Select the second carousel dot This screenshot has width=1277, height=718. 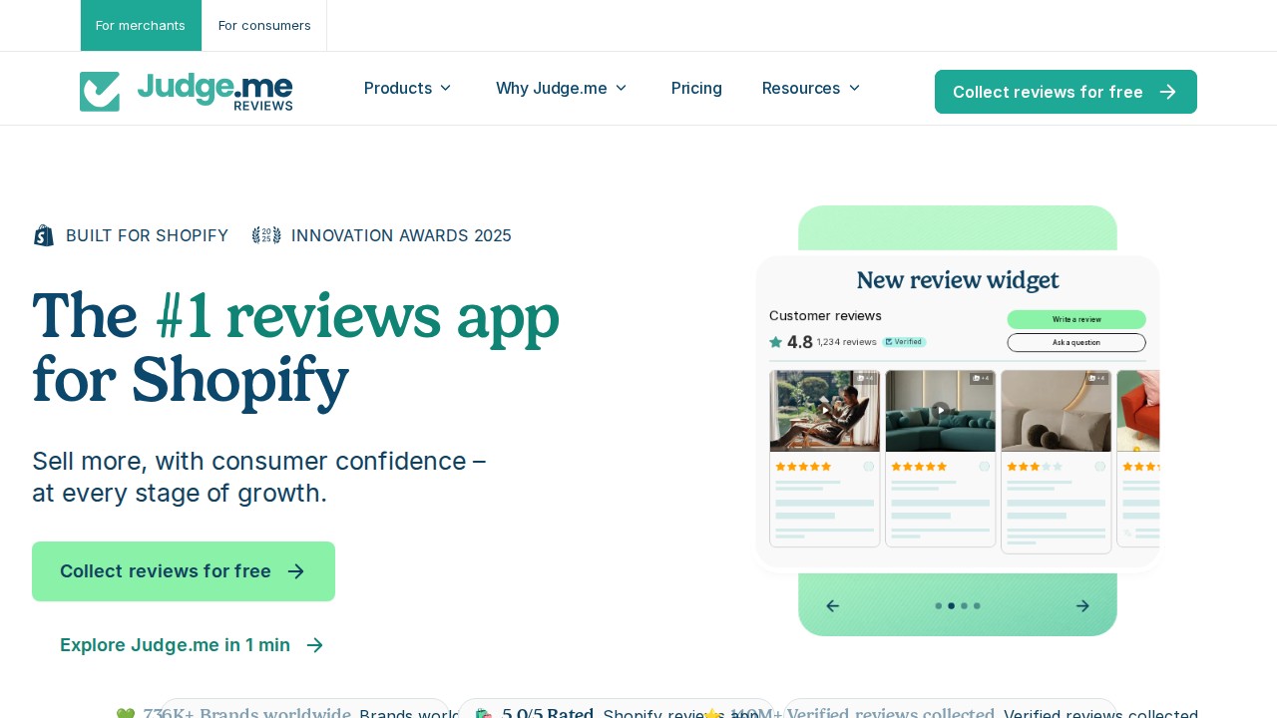point(952,606)
